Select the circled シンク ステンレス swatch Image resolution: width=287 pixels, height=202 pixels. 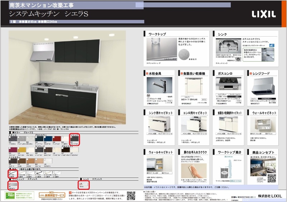83,185
